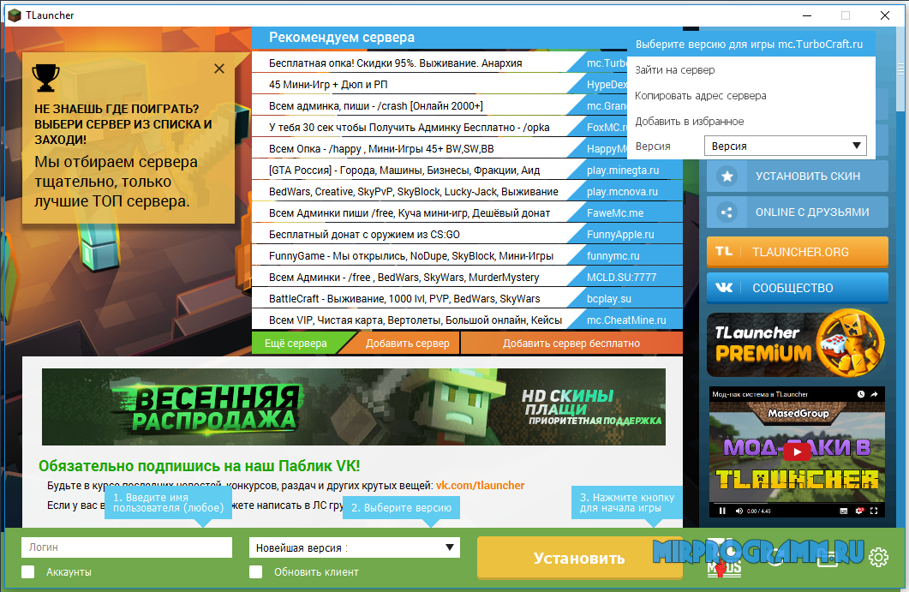Screen dimensions: 909x592
Task: Expand the embedded video to fullscreen
Action: pyautogui.click(x=874, y=511)
